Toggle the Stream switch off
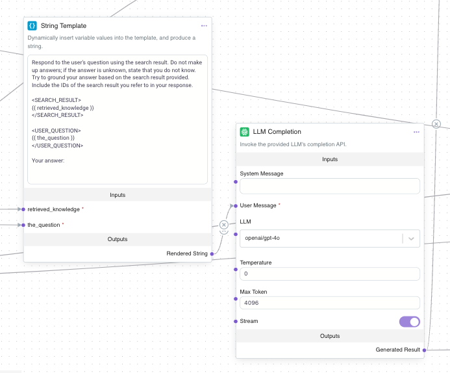 click(x=409, y=322)
